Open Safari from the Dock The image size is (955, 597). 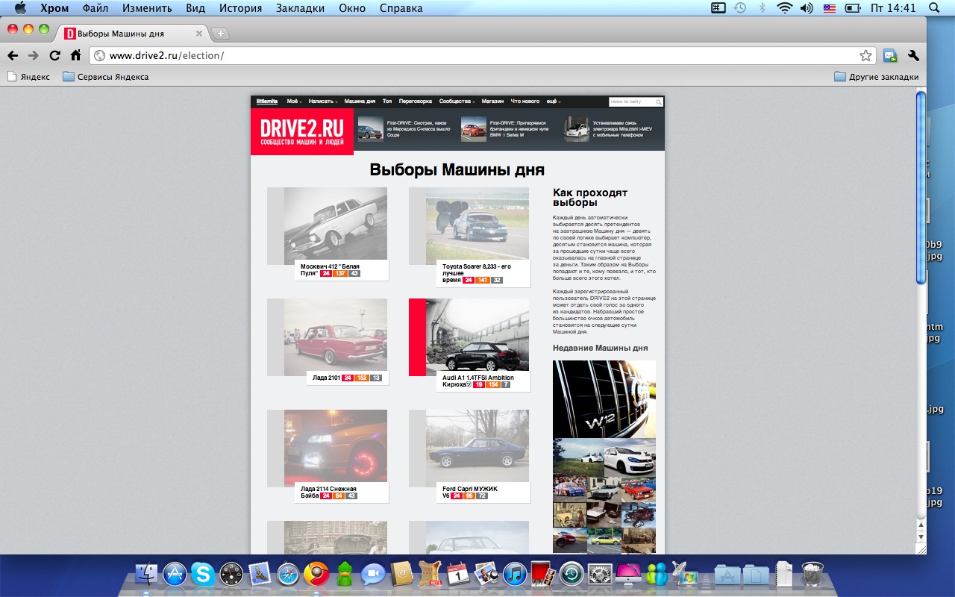pos(288,573)
